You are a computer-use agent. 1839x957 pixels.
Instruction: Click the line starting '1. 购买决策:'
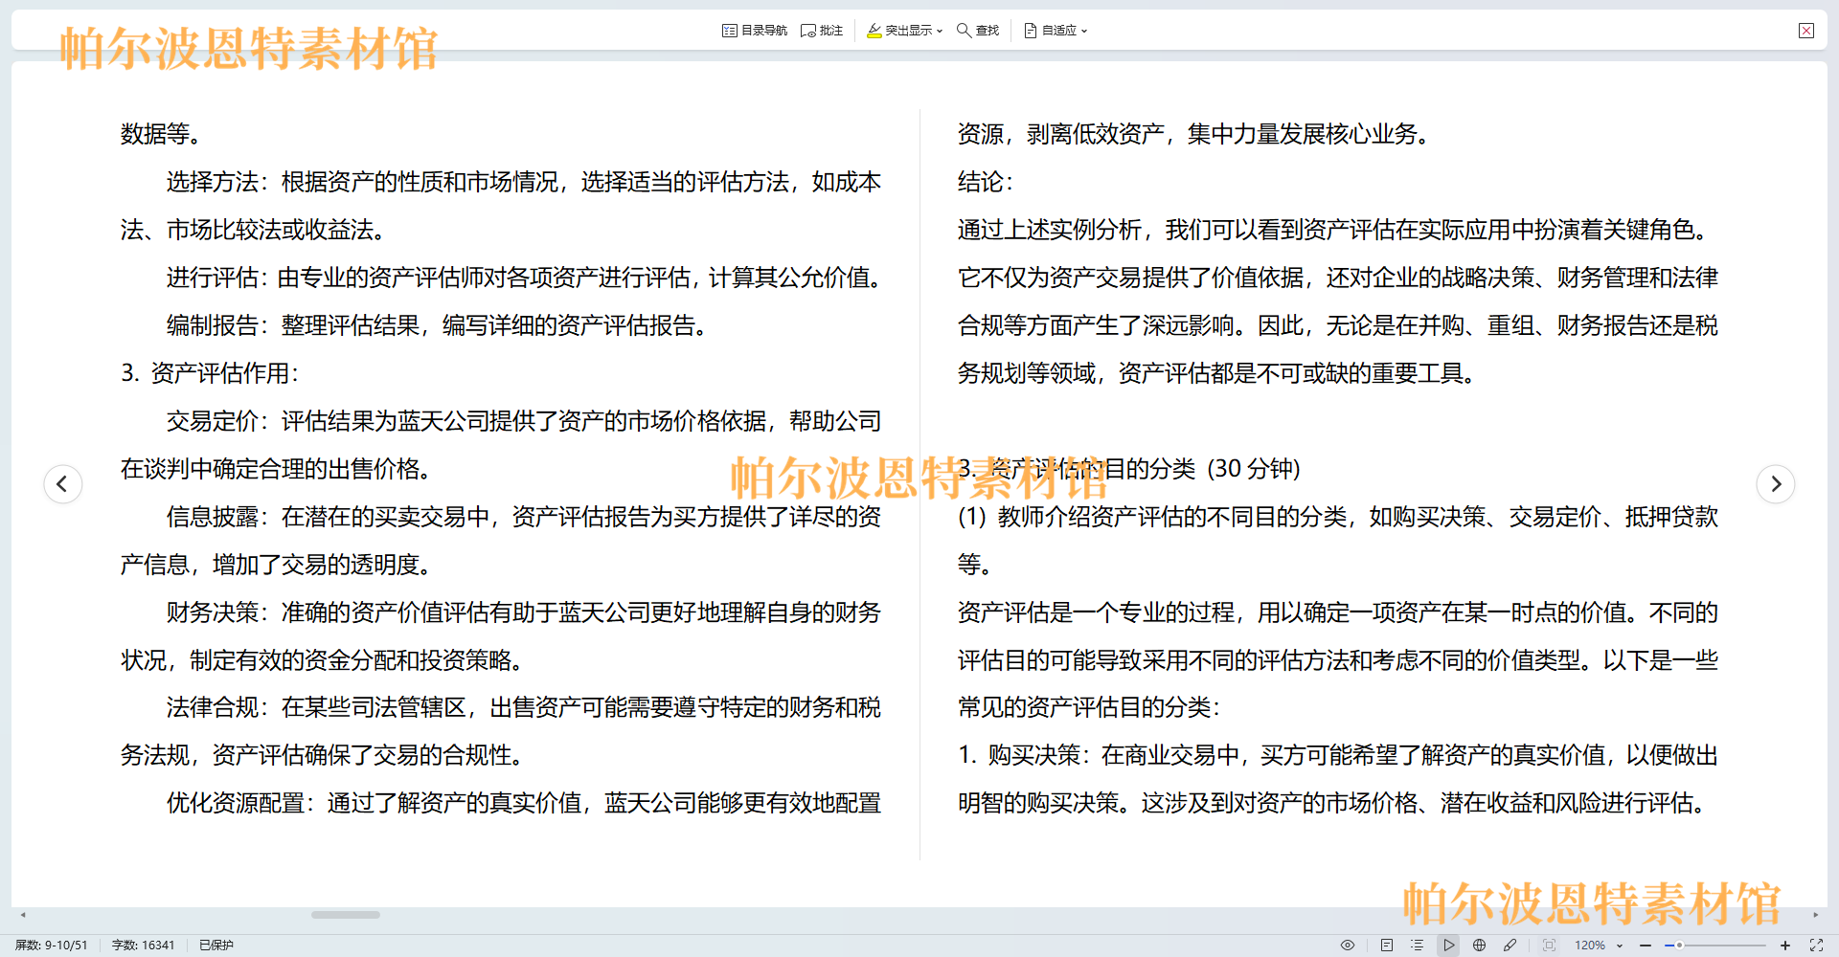(x=1338, y=755)
